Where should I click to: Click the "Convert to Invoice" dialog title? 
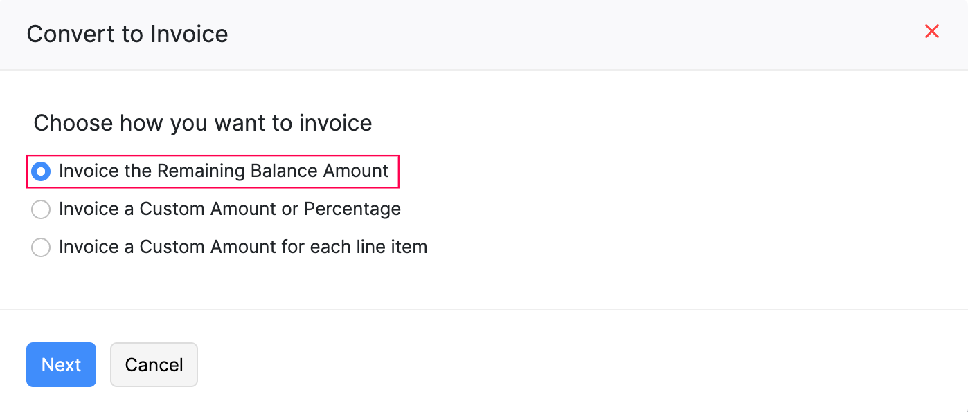click(127, 34)
